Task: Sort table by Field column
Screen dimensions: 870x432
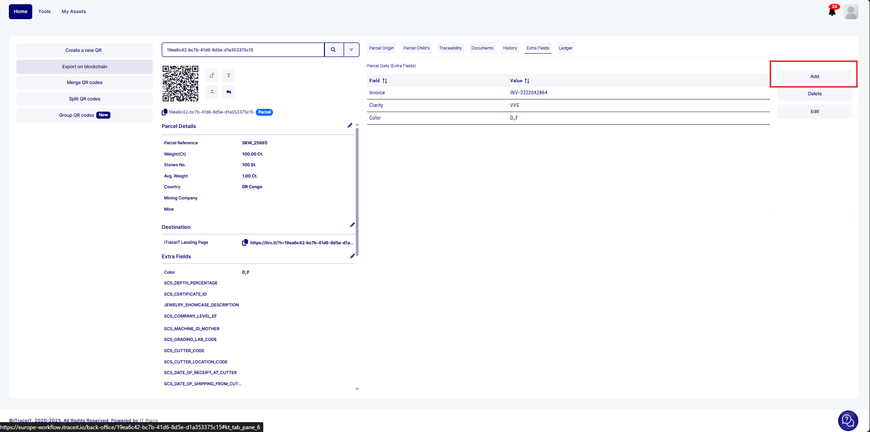Action: [x=385, y=81]
